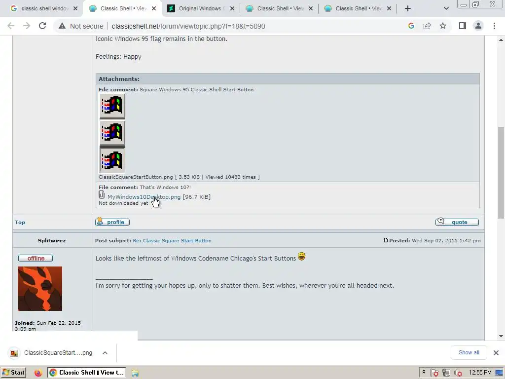Click the page vertical scrollbar thumb
The width and height of the screenshot is (505, 379).
click(501, 172)
